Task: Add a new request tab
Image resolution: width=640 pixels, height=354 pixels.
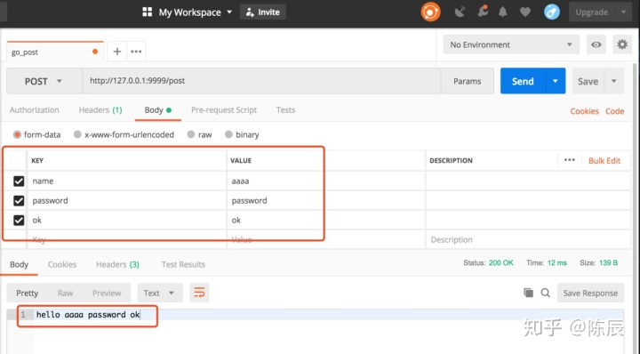Action: pyautogui.click(x=117, y=52)
